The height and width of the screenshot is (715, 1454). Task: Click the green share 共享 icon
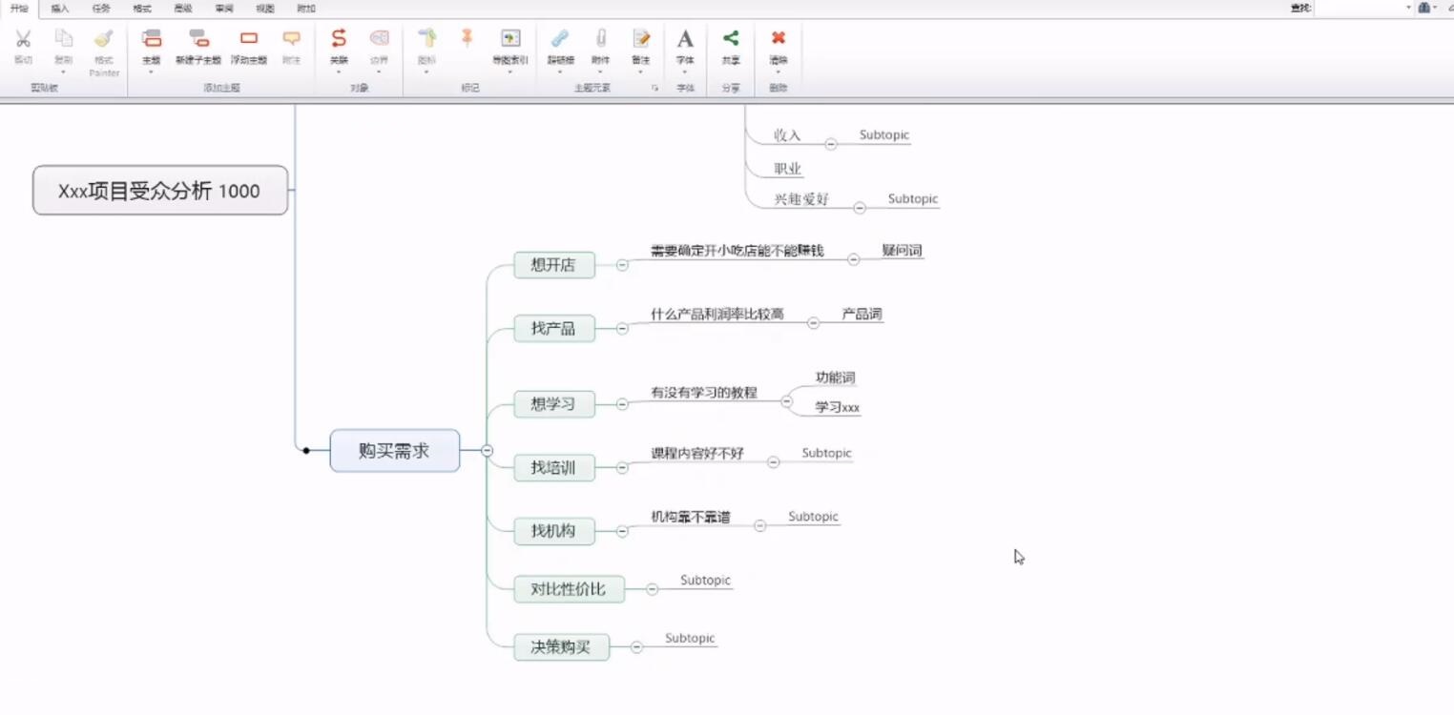coord(731,38)
